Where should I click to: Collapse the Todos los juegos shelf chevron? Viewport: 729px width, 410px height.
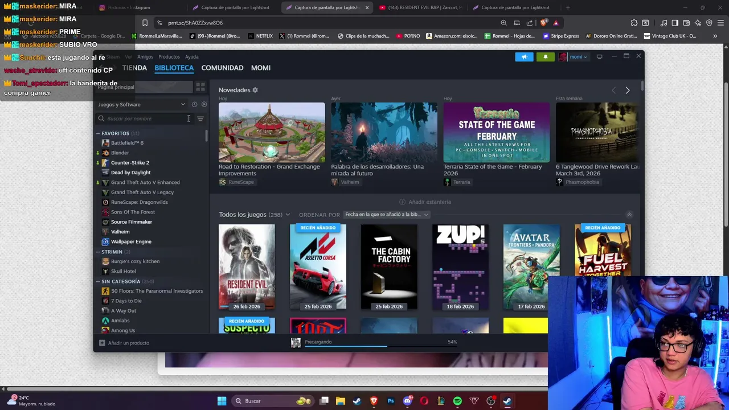coord(629,215)
